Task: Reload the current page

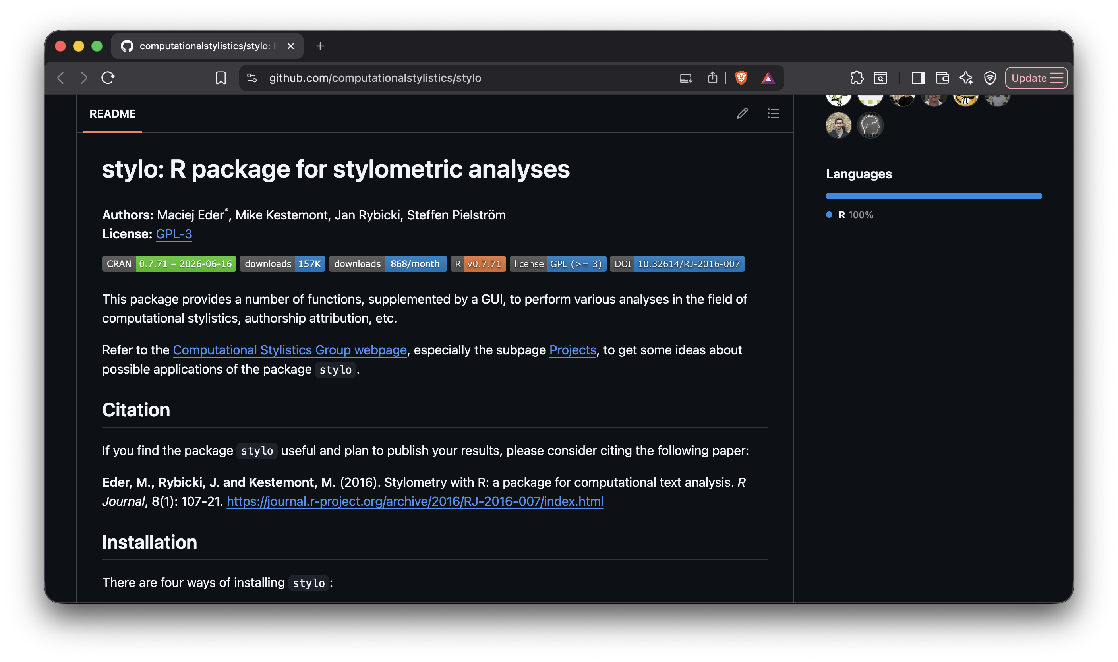Action: coord(108,78)
